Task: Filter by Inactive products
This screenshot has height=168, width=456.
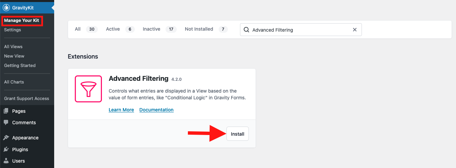Action: point(159,29)
